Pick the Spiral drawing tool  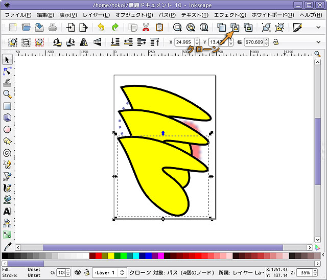pyautogui.click(x=7, y=153)
